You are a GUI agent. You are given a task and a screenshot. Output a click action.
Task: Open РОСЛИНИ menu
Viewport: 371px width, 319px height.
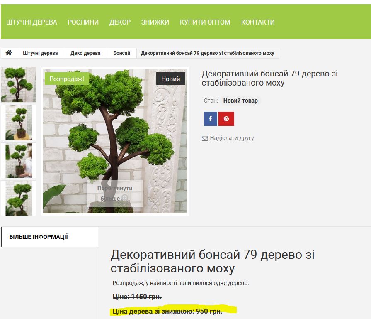point(82,22)
